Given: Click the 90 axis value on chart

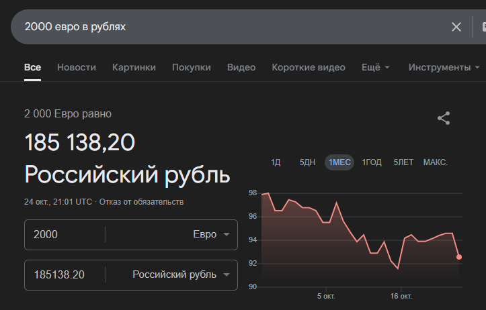Looking at the screenshot, I should (x=253, y=287).
